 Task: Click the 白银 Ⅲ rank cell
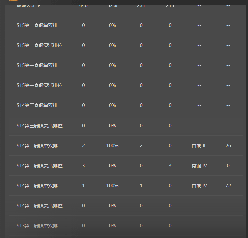[199, 146]
